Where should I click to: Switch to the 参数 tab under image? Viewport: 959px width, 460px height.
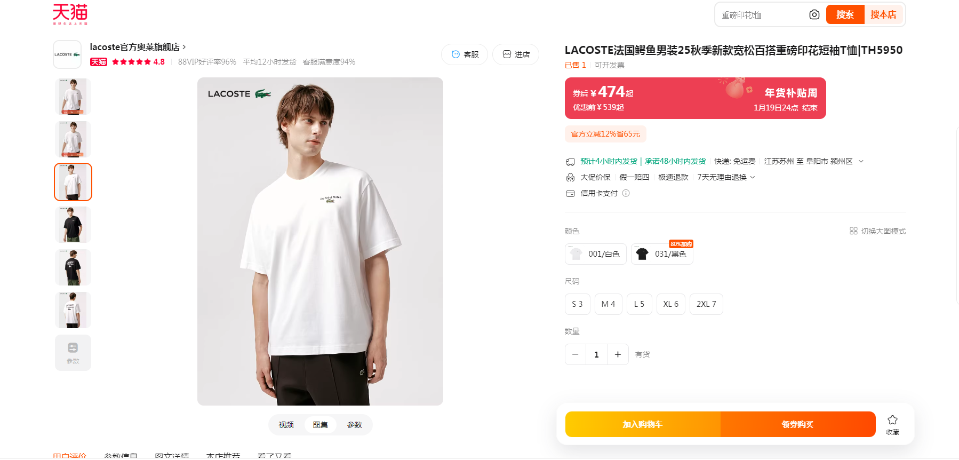pos(354,425)
